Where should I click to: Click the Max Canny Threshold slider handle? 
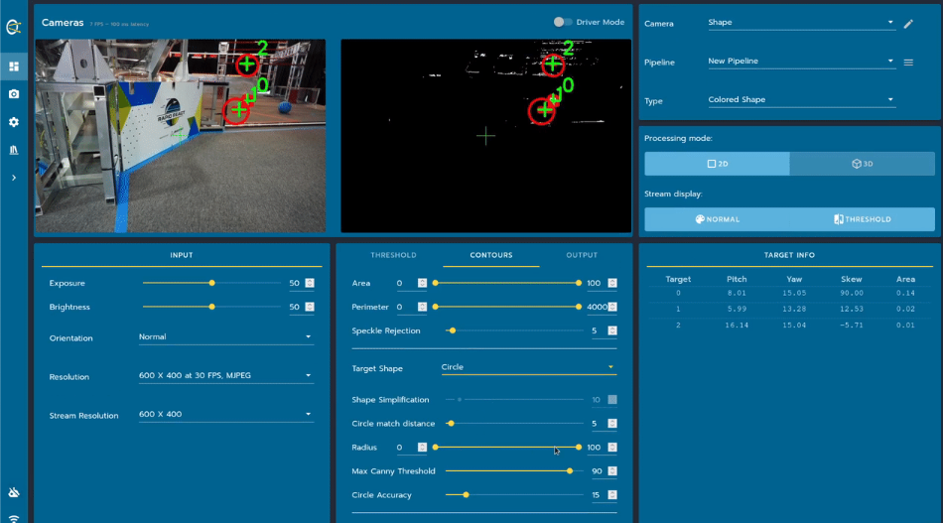[570, 471]
